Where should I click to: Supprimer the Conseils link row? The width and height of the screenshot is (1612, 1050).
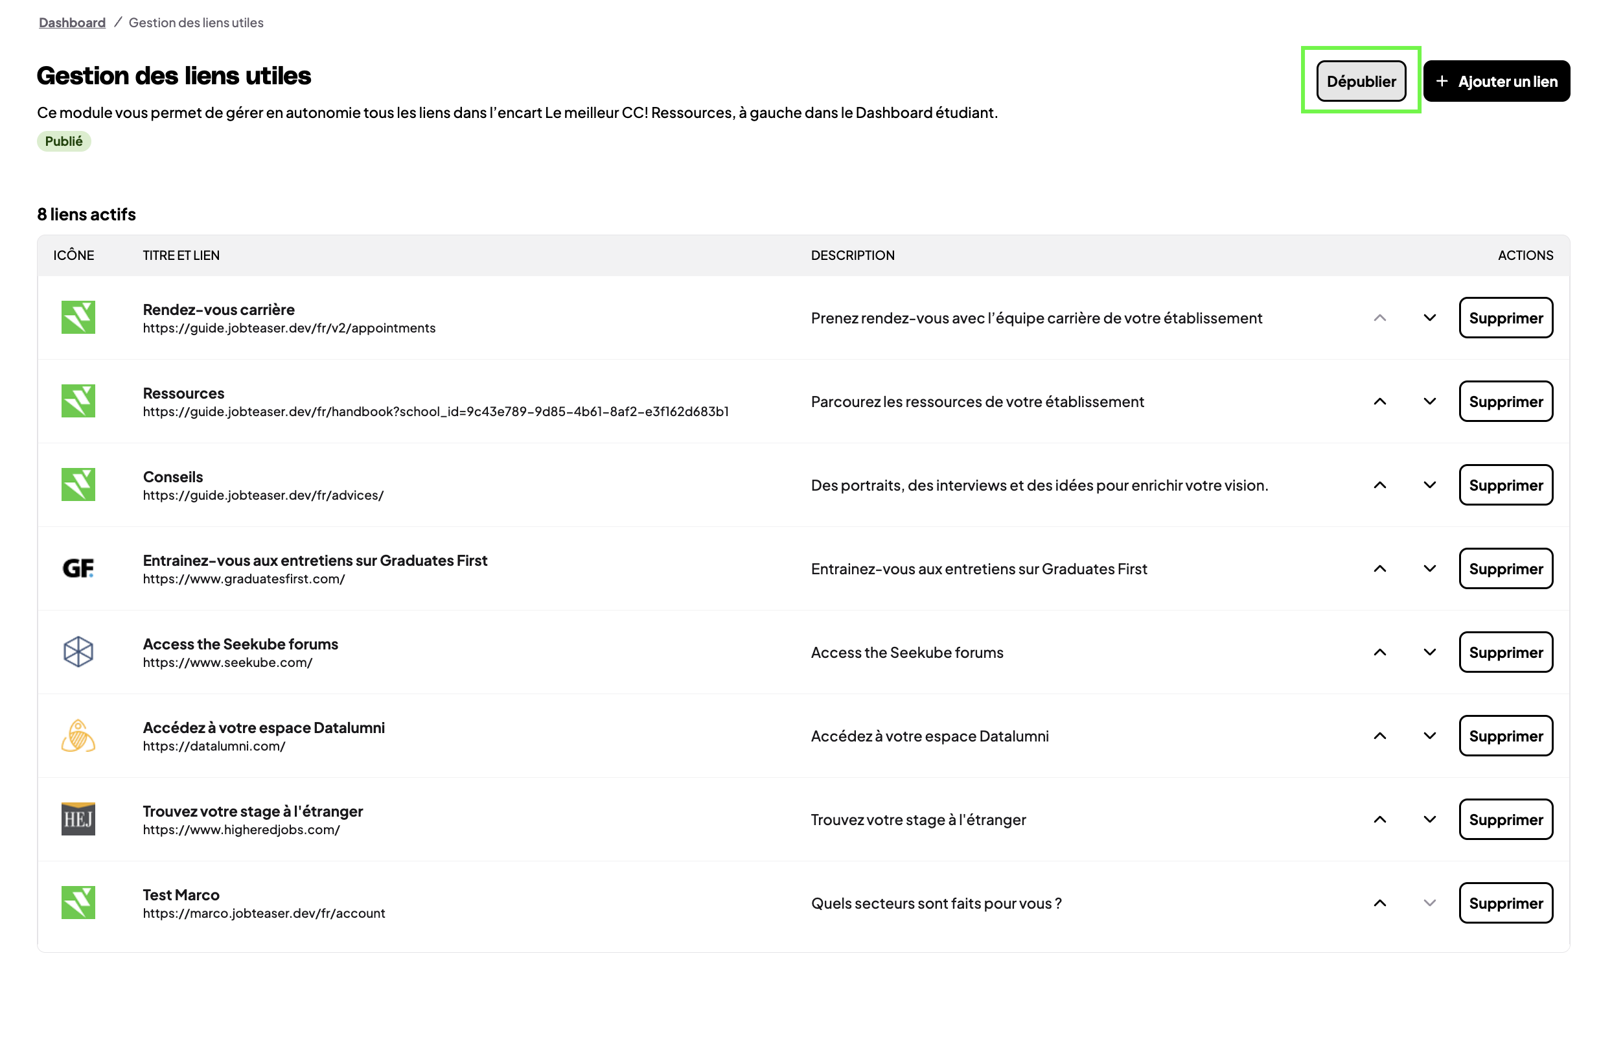click(1505, 485)
